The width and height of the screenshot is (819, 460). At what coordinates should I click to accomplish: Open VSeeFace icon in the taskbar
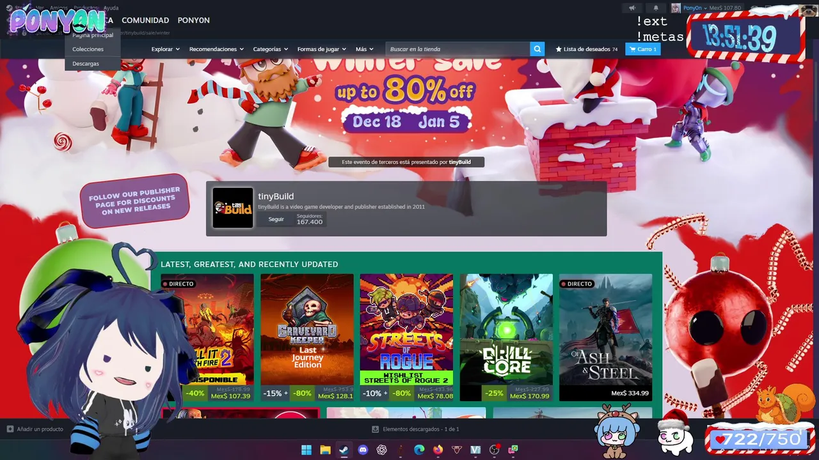point(475,450)
